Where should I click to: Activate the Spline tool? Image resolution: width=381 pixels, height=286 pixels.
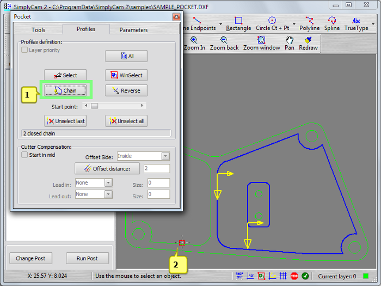332,24
